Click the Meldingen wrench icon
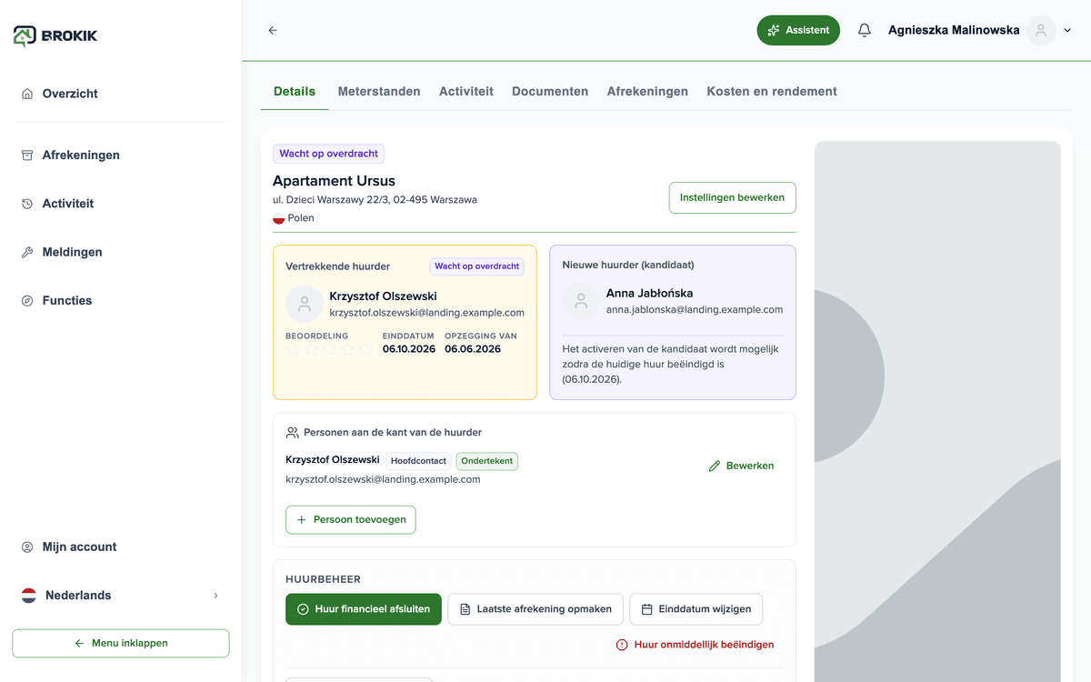 coord(27,252)
